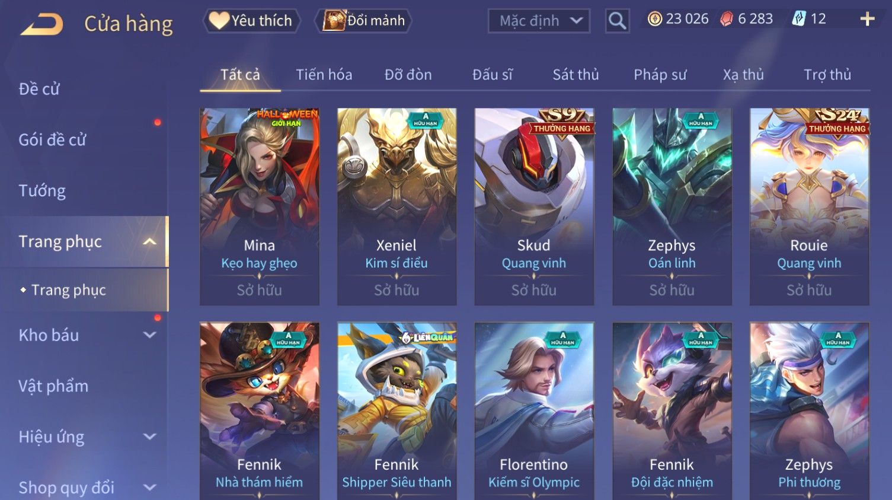Open Yêu thích favorites with heart icon

tap(251, 21)
